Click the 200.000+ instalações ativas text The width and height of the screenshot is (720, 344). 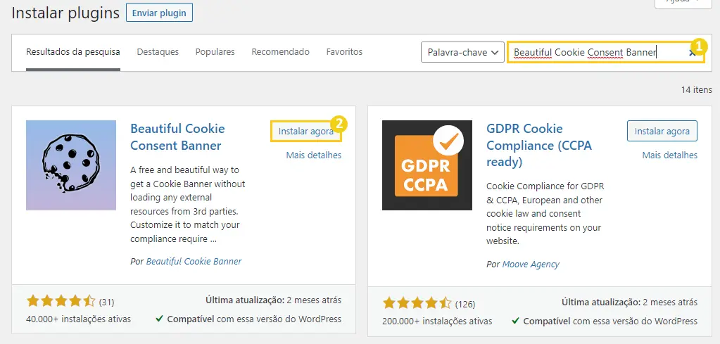437,321
